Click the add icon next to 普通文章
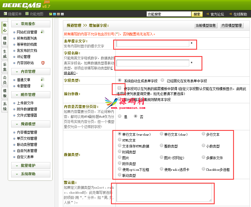251x207 pixels. tap(42, 80)
